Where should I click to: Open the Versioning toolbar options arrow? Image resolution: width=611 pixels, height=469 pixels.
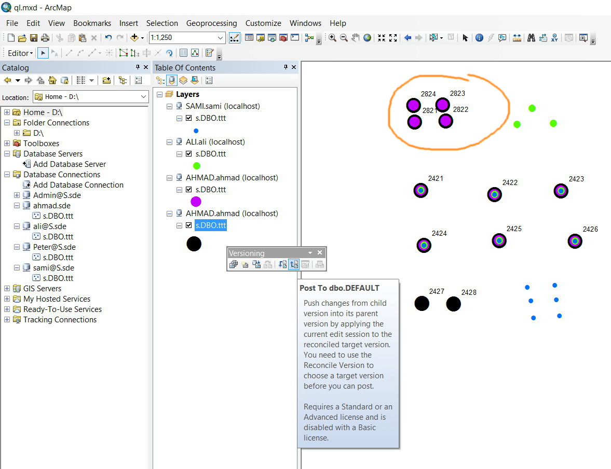pos(310,253)
